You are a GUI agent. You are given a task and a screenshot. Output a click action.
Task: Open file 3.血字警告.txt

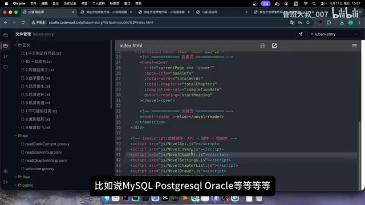click(35, 78)
